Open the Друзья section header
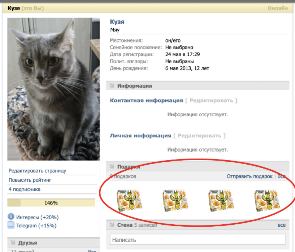Viewport: 295px width, 252px height. [53, 243]
